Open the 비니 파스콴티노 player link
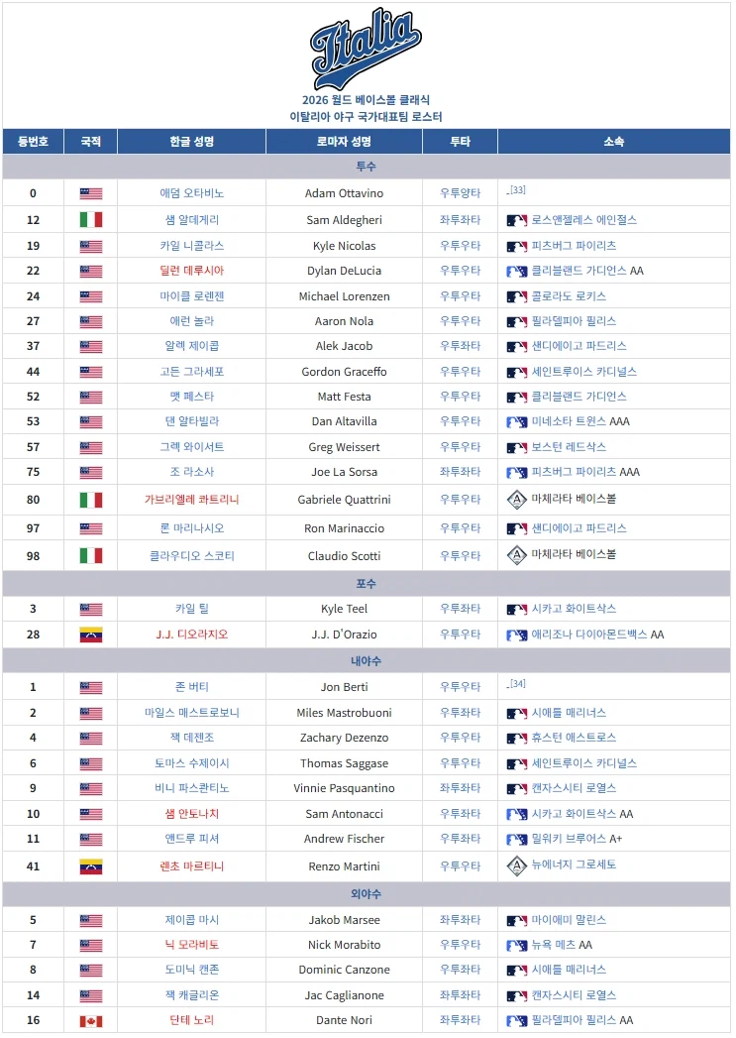 pos(192,788)
